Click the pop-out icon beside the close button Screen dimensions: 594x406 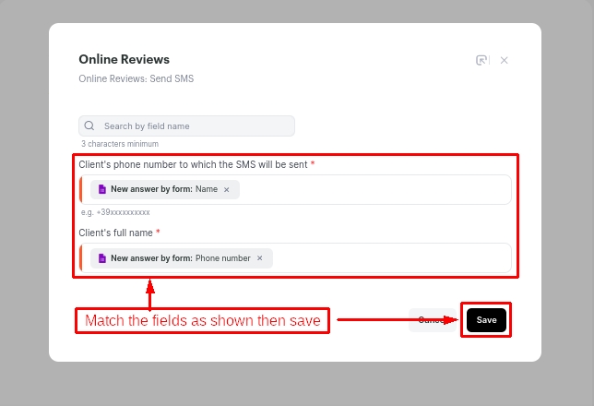(481, 60)
